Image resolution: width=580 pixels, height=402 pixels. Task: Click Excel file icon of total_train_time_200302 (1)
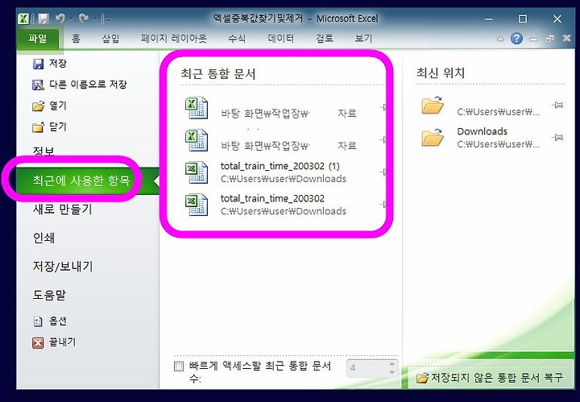[x=196, y=172]
